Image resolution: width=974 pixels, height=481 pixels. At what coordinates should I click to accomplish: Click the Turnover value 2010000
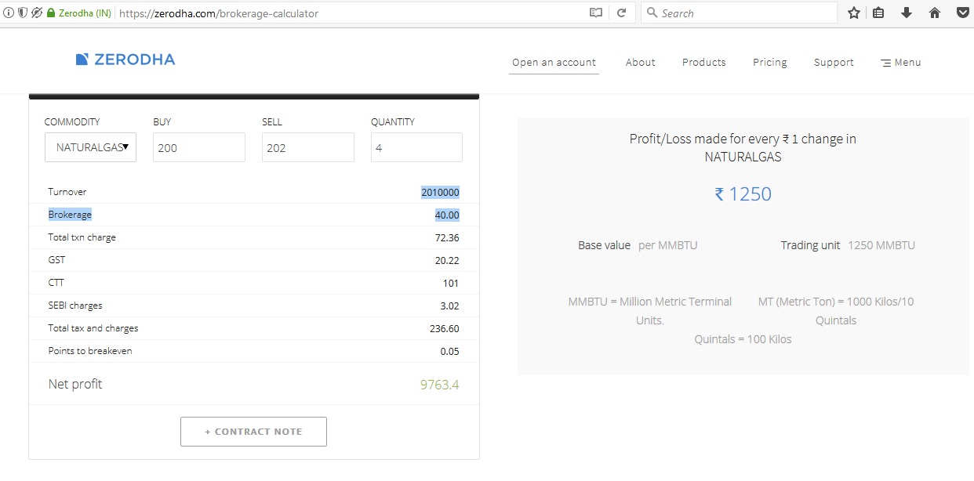440,192
